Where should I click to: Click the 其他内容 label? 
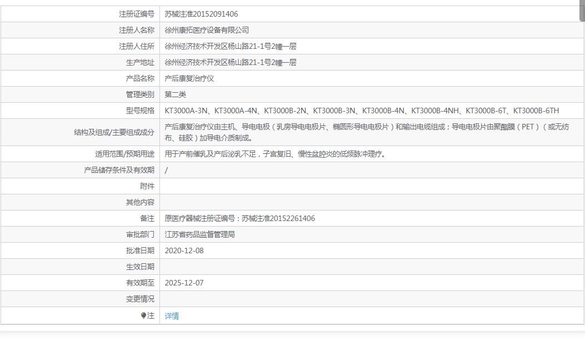coord(141,202)
